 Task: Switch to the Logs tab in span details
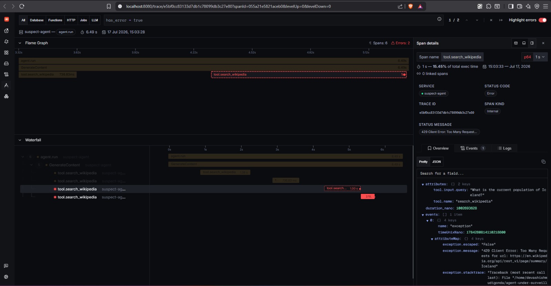point(505,148)
